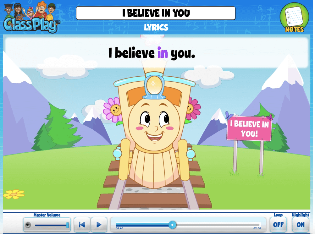Toggle the Loop OFF button
The width and height of the screenshot is (315, 234).
coord(278,225)
